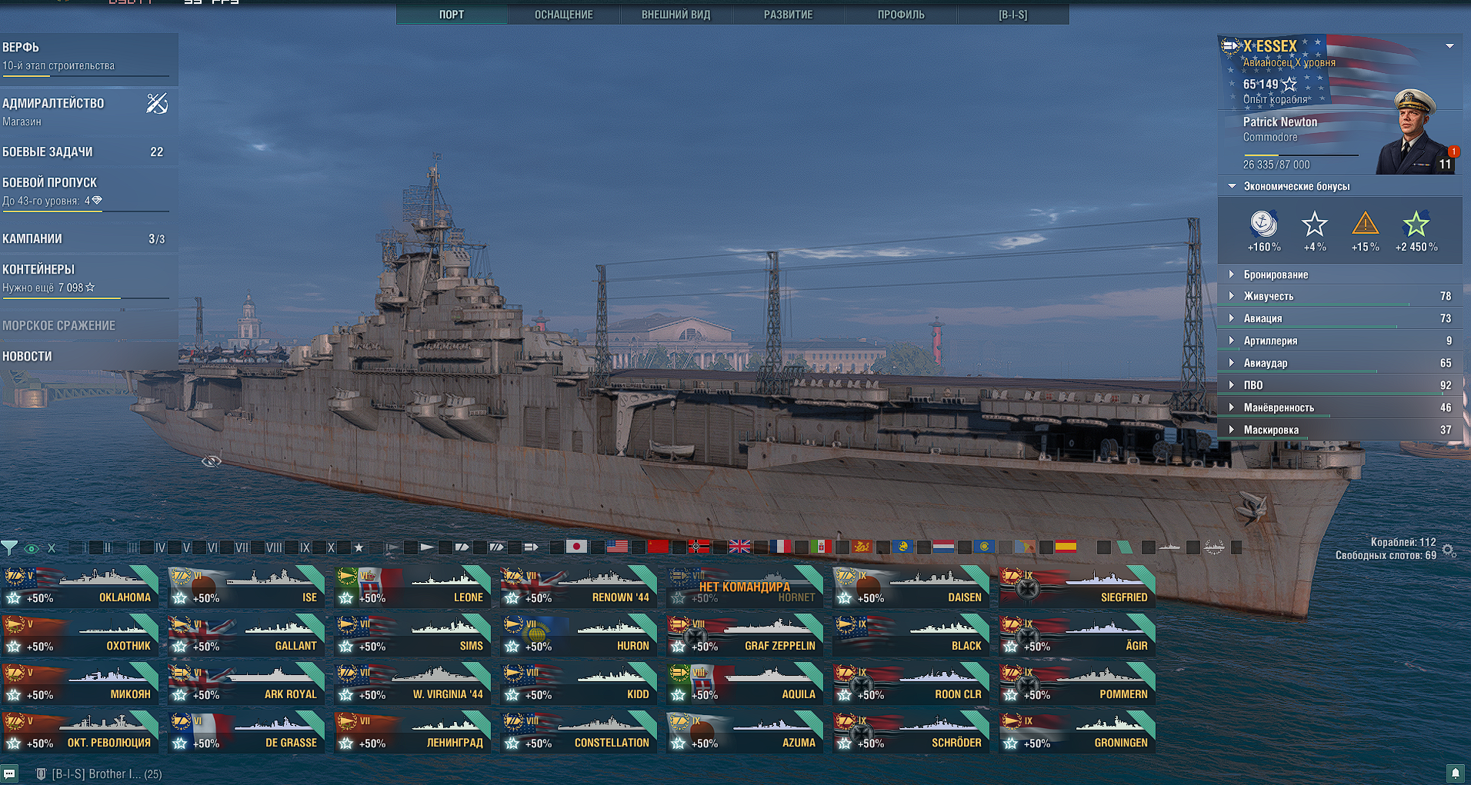Click the green eye icon in the filter bar

[32, 548]
